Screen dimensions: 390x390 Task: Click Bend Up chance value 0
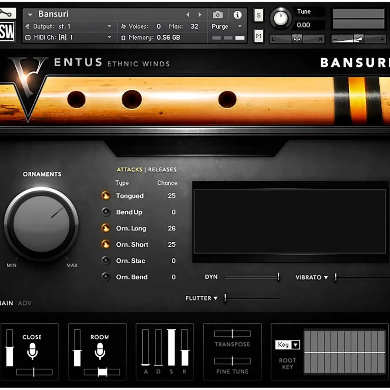[x=173, y=212]
